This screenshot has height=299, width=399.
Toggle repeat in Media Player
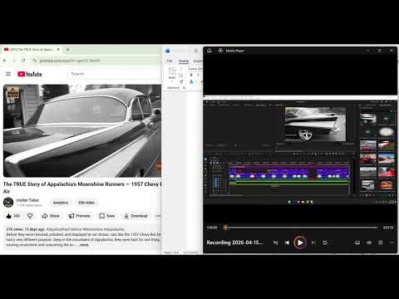tap(325, 243)
